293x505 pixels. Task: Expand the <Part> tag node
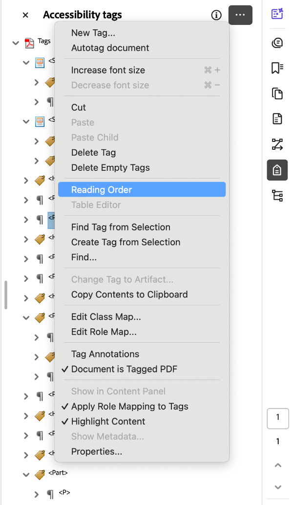26,474
